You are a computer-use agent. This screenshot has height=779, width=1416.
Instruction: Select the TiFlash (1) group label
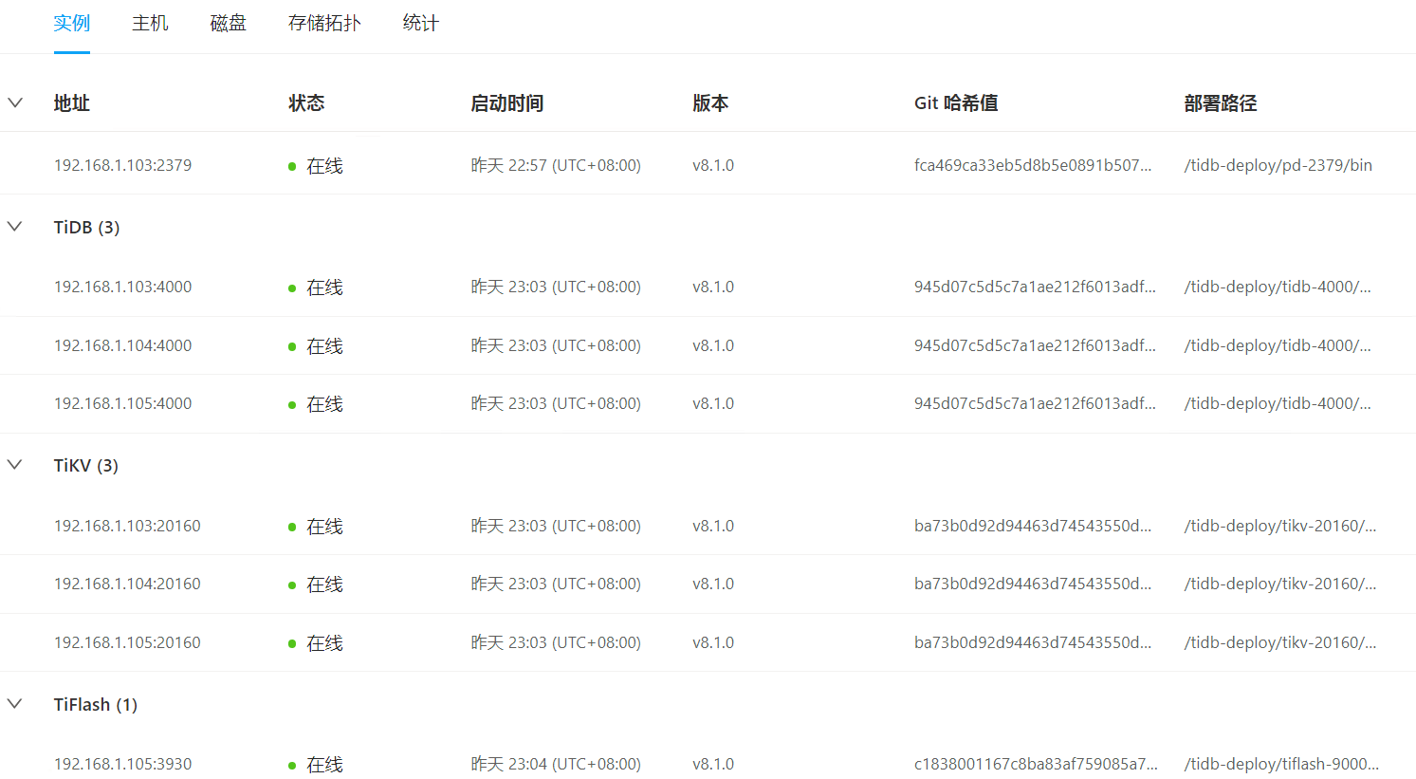point(96,705)
